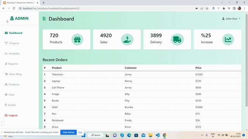Click the Price column header
The width and height of the screenshot is (248, 139).
[x=198, y=68]
